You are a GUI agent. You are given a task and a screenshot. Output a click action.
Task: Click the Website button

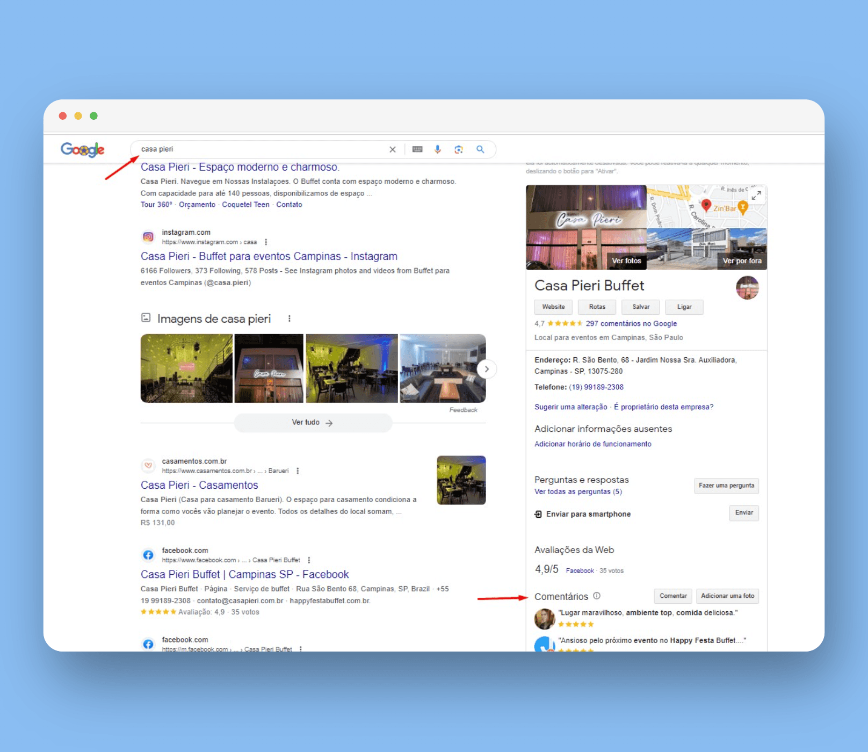[x=553, y=307]
